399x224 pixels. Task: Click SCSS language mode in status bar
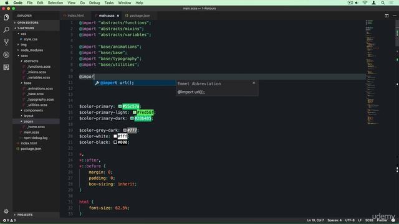pos(369,220)
